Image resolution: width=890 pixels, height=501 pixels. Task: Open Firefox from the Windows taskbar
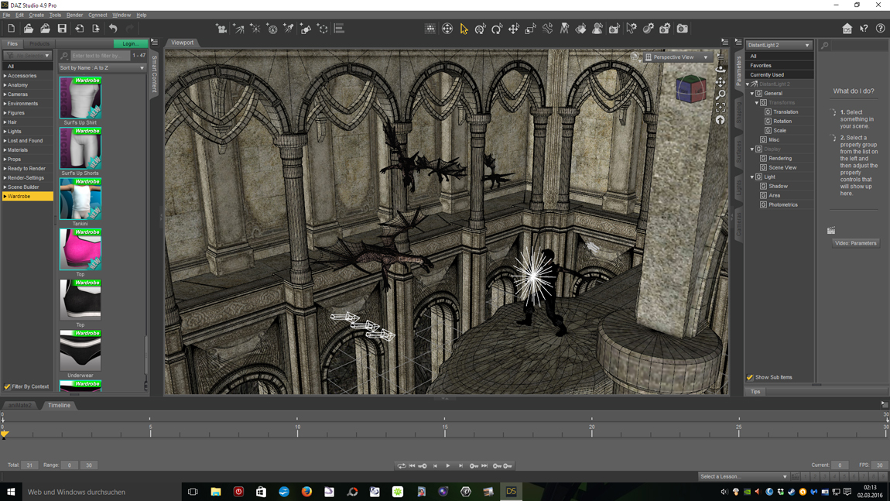(306, 492)
